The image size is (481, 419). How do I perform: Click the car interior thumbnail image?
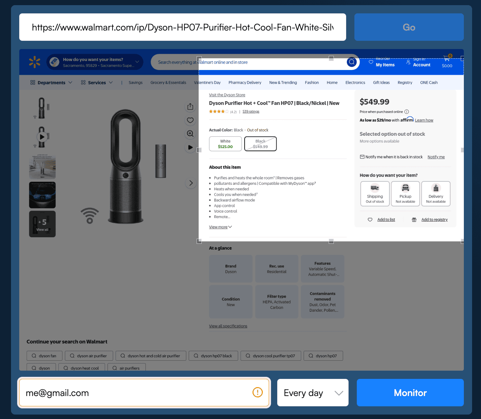click(42, 195)
